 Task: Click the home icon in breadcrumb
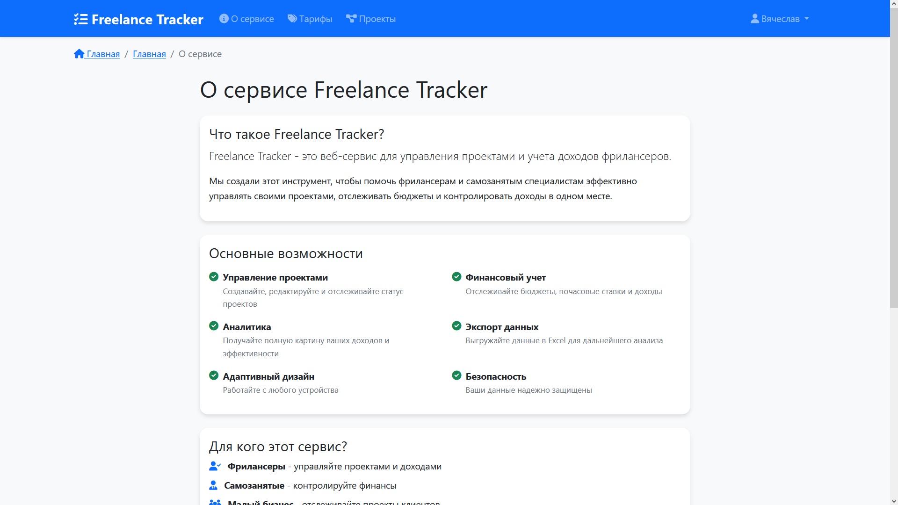pyautogui.click(x=79, y=54)
